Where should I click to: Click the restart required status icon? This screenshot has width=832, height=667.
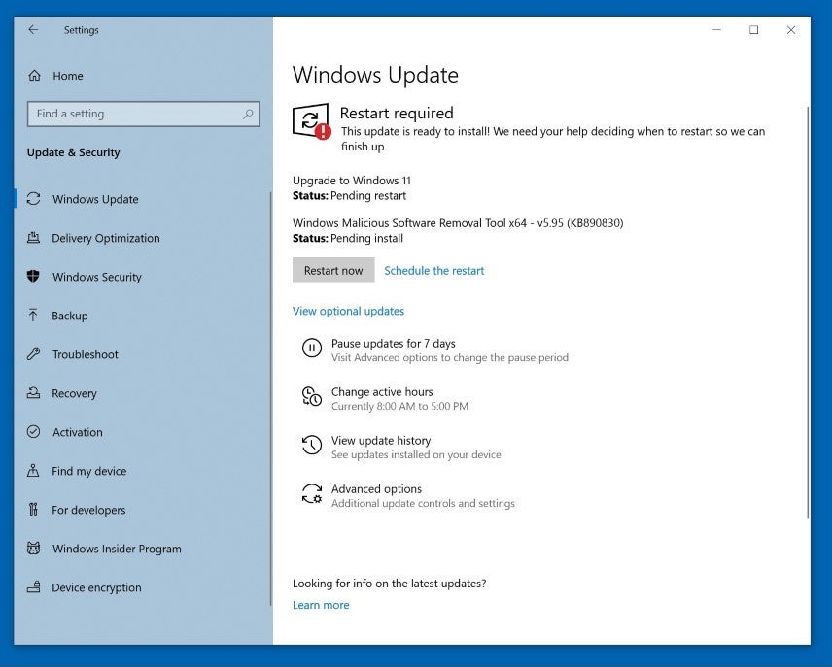(x=311, y=121)
